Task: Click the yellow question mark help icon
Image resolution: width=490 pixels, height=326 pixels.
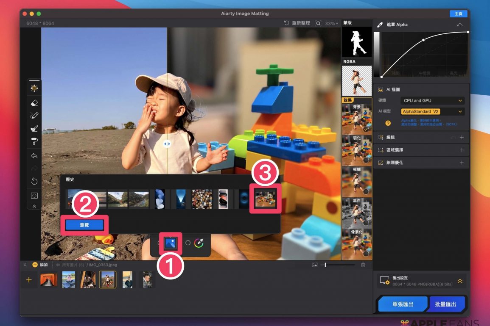Action: click(x=388, y=123)
